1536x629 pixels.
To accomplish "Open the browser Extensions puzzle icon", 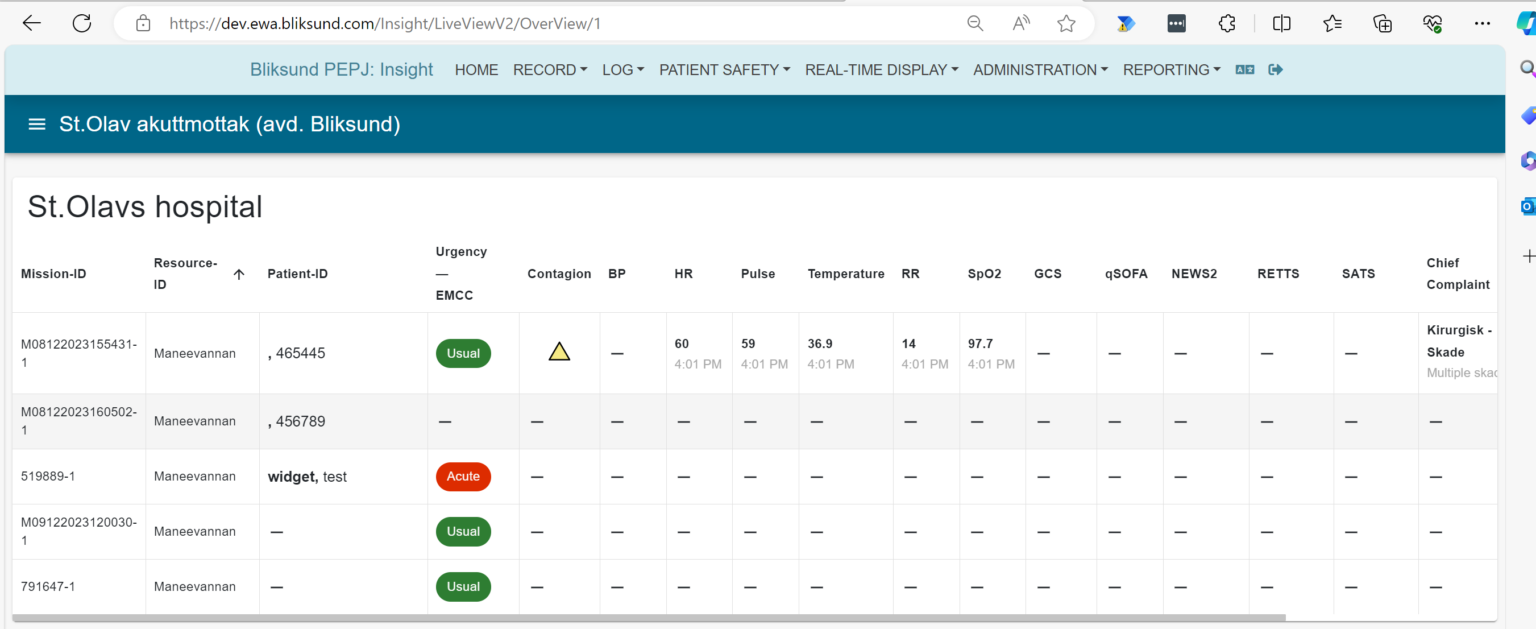I will (x=1227, y=23).
